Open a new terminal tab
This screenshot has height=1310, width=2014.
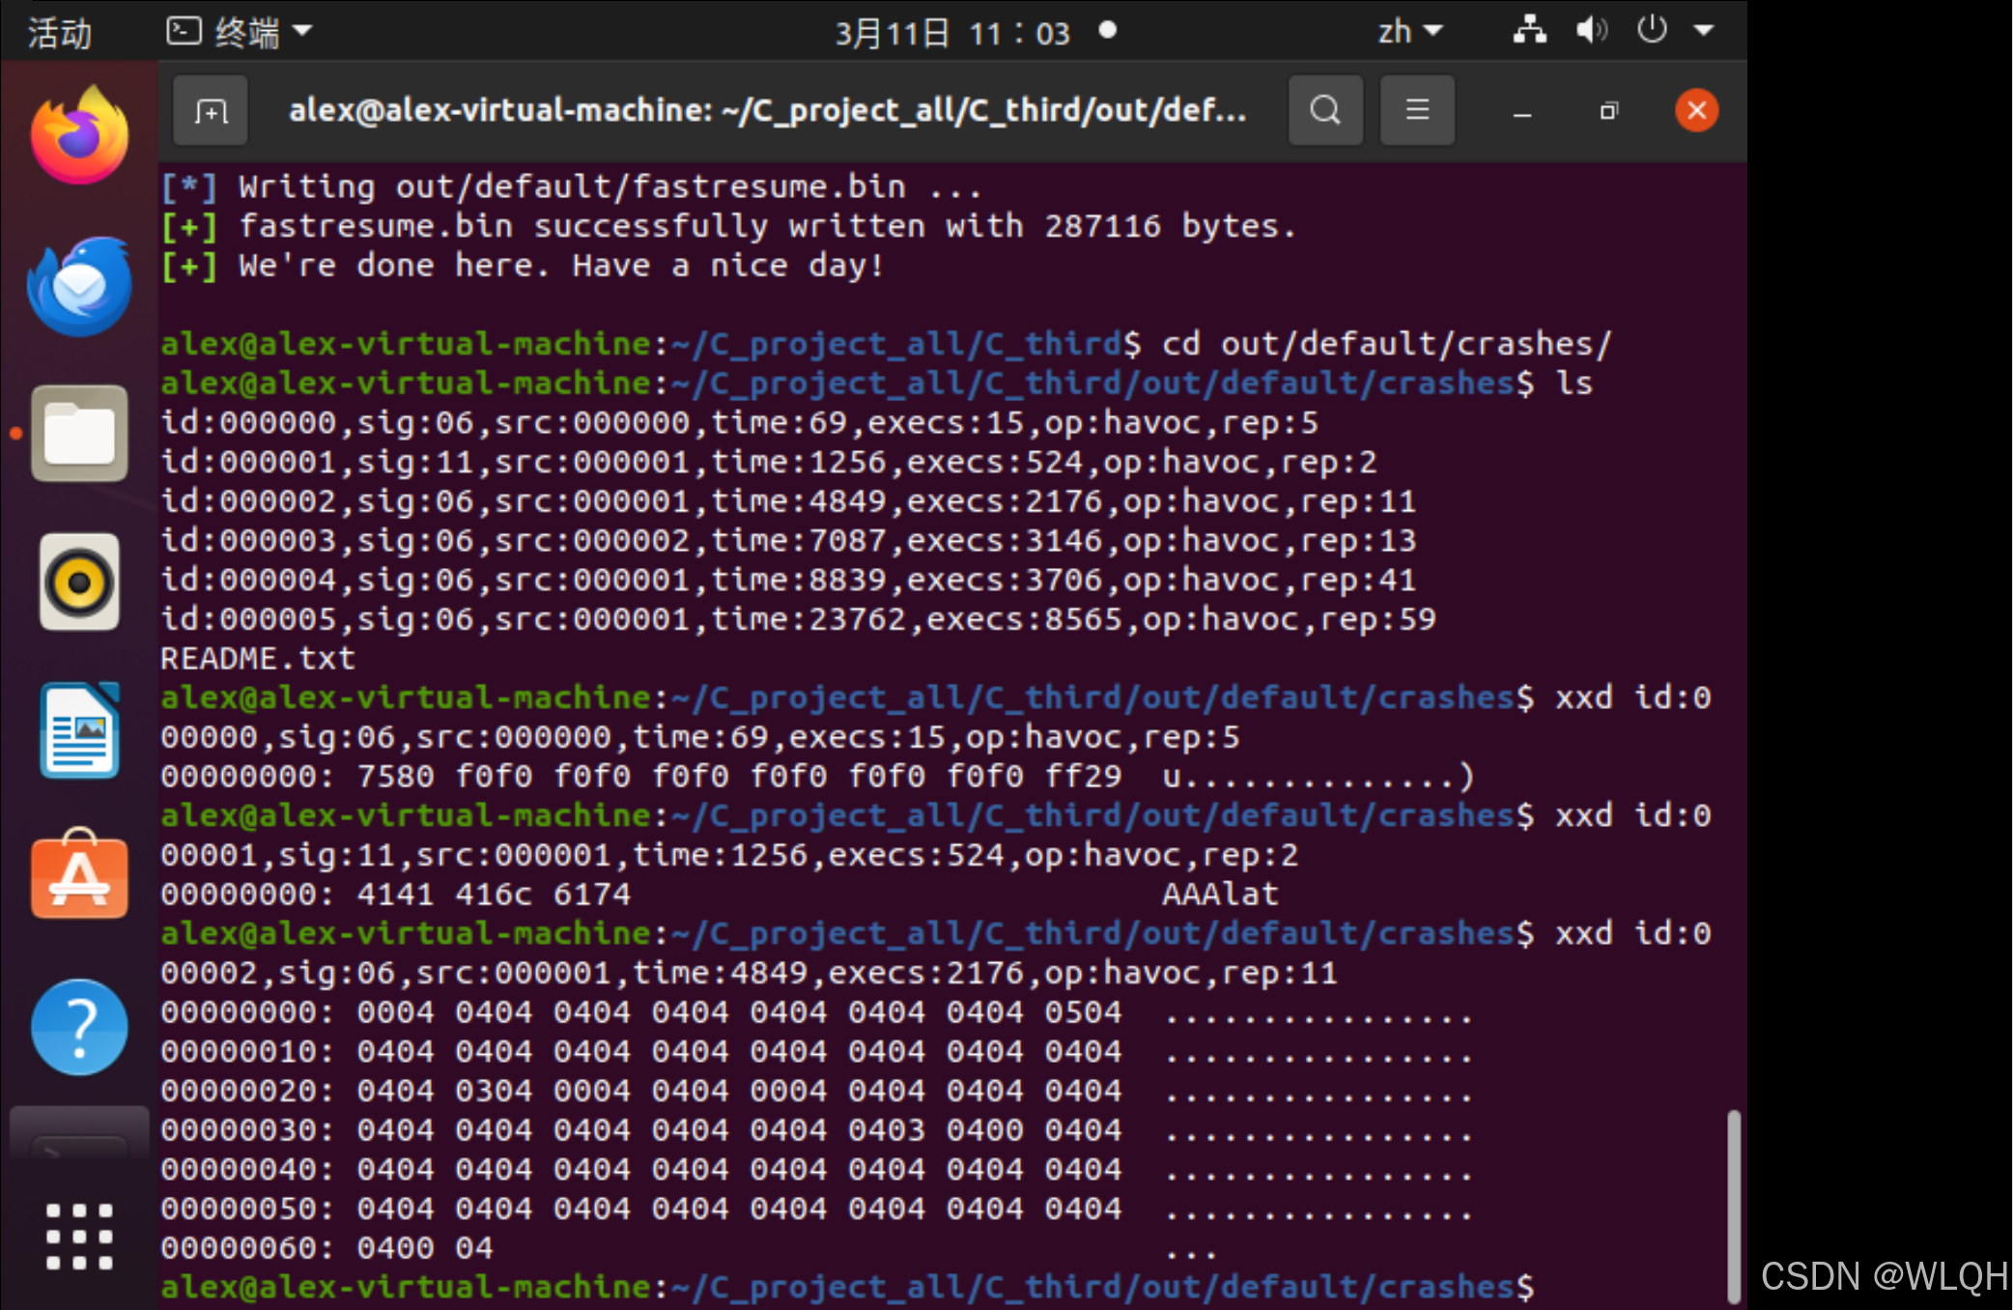(x=211, y=111)
